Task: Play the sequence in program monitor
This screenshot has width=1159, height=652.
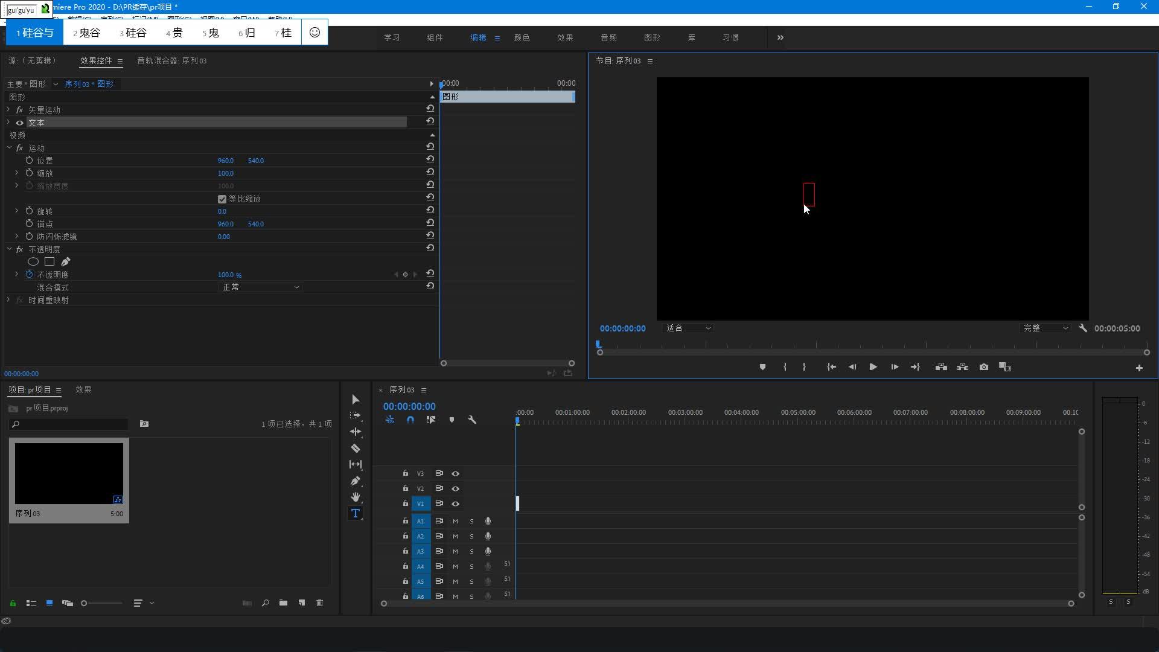Action: click(x=873, y=367)
